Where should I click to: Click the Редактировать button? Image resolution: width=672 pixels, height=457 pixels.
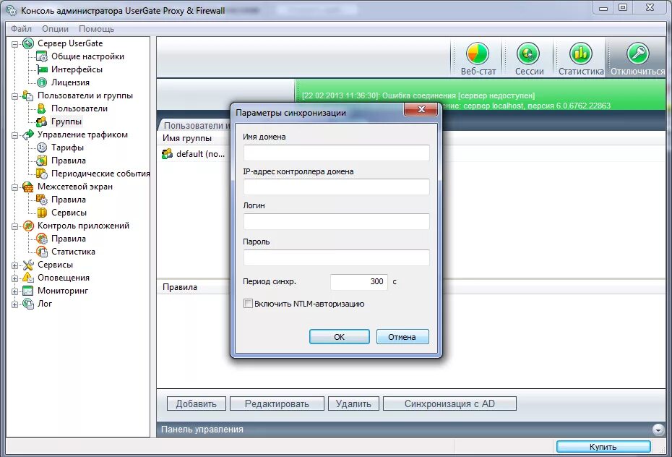(277, 403)
